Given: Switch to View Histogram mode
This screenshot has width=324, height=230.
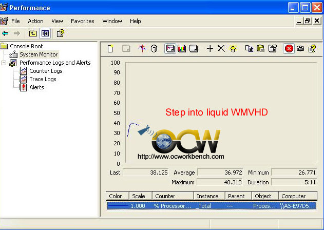Looking at the screenshot, I should click(x=182, y=49).
